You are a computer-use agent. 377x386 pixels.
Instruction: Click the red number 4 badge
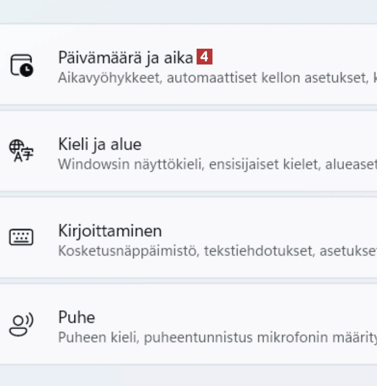204,57
